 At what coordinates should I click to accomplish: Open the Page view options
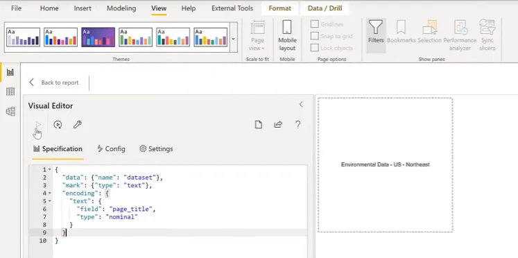[257, 35]
